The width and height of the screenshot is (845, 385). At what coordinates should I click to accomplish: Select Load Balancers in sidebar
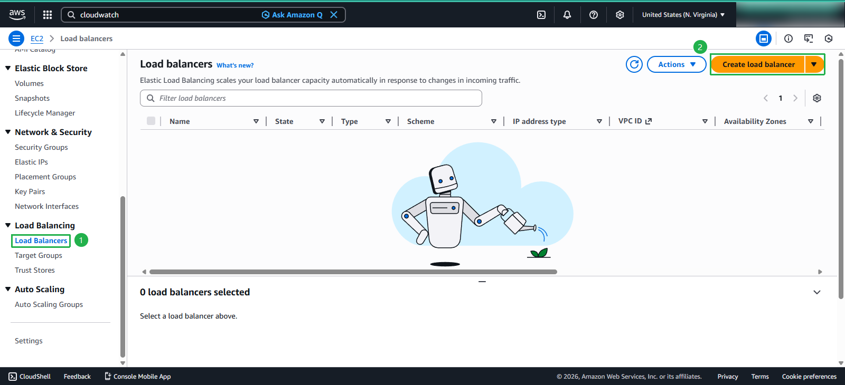[x=41, y=240]
